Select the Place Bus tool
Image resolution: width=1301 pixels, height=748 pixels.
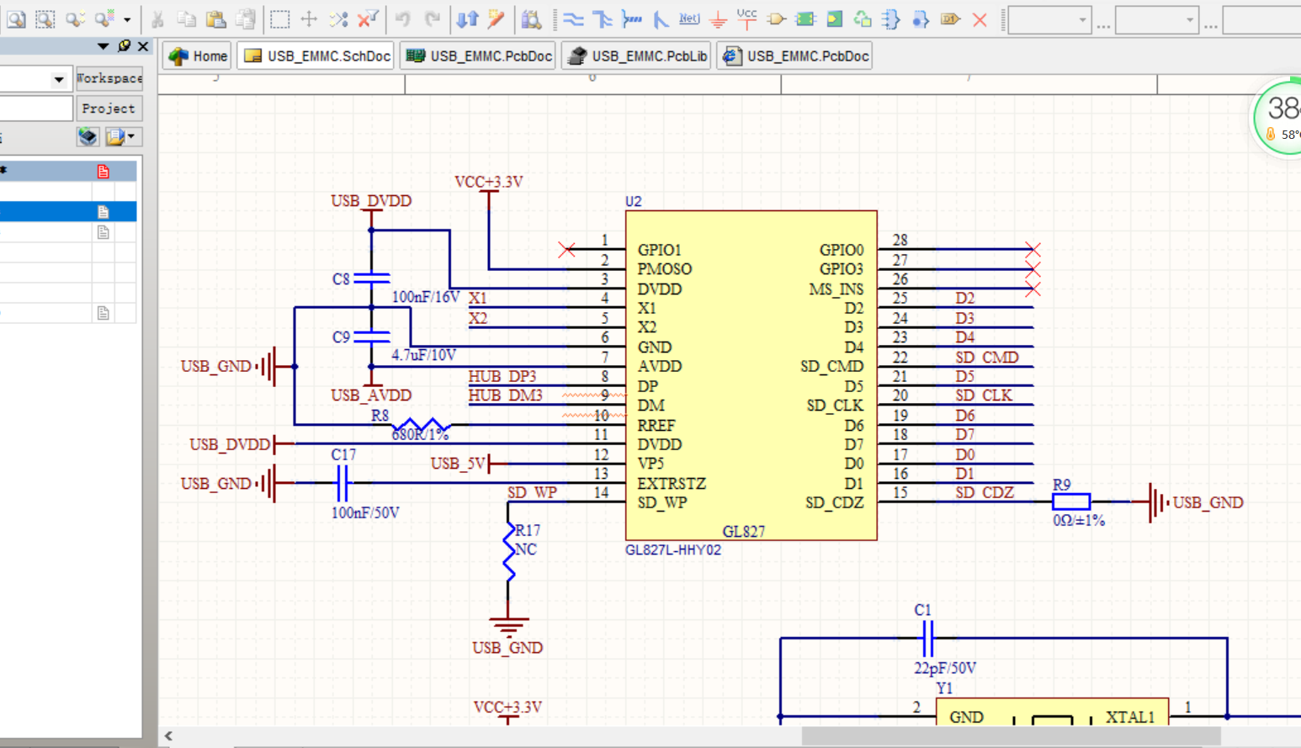pos(603,19)
